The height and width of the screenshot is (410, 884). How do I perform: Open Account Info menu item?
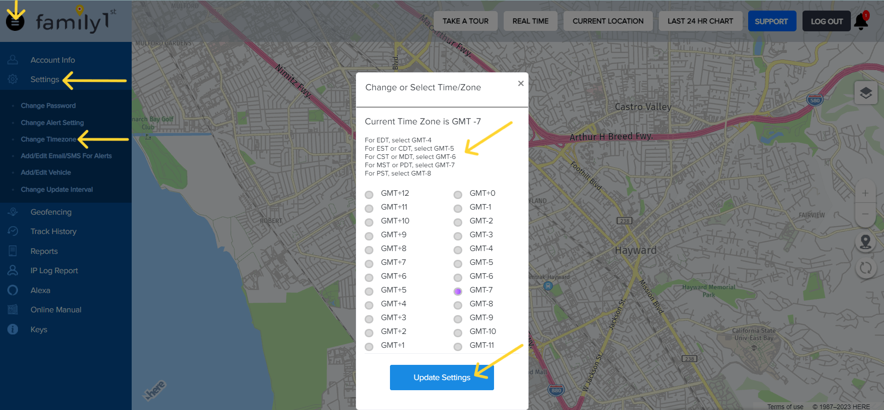tap(52, 60)
